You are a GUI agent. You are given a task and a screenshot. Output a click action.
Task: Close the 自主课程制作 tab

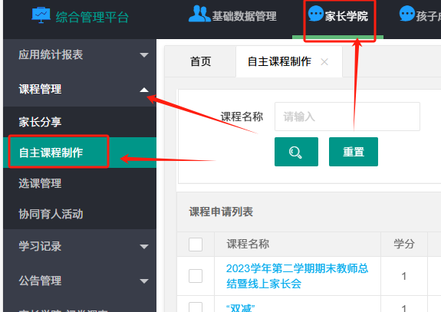point(324,62)
